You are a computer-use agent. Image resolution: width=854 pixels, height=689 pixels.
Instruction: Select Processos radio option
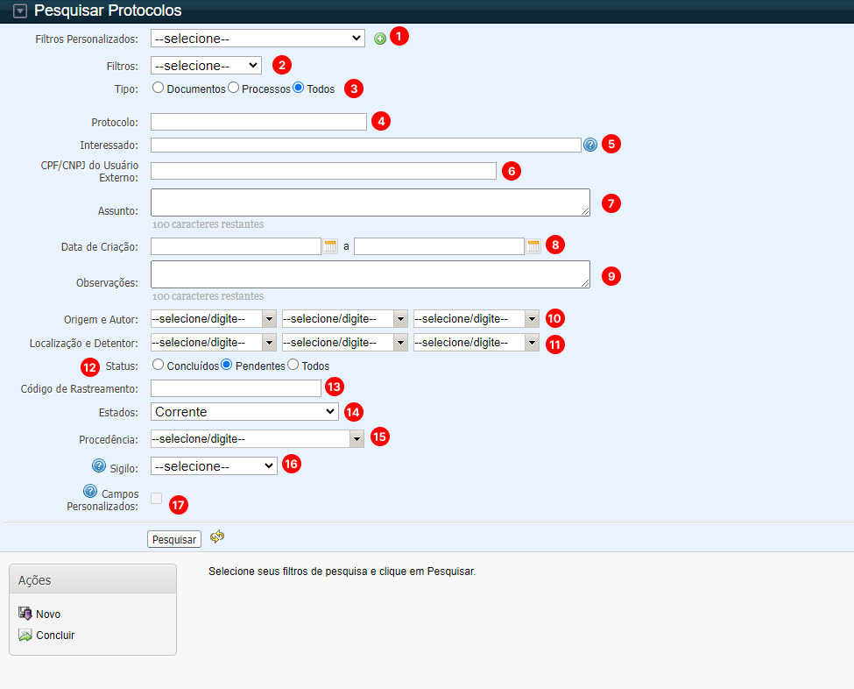click(x=233, y=88)
